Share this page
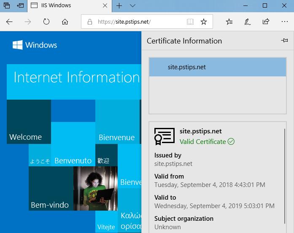This screenshot has width=294, height=233. click(266, 22)
